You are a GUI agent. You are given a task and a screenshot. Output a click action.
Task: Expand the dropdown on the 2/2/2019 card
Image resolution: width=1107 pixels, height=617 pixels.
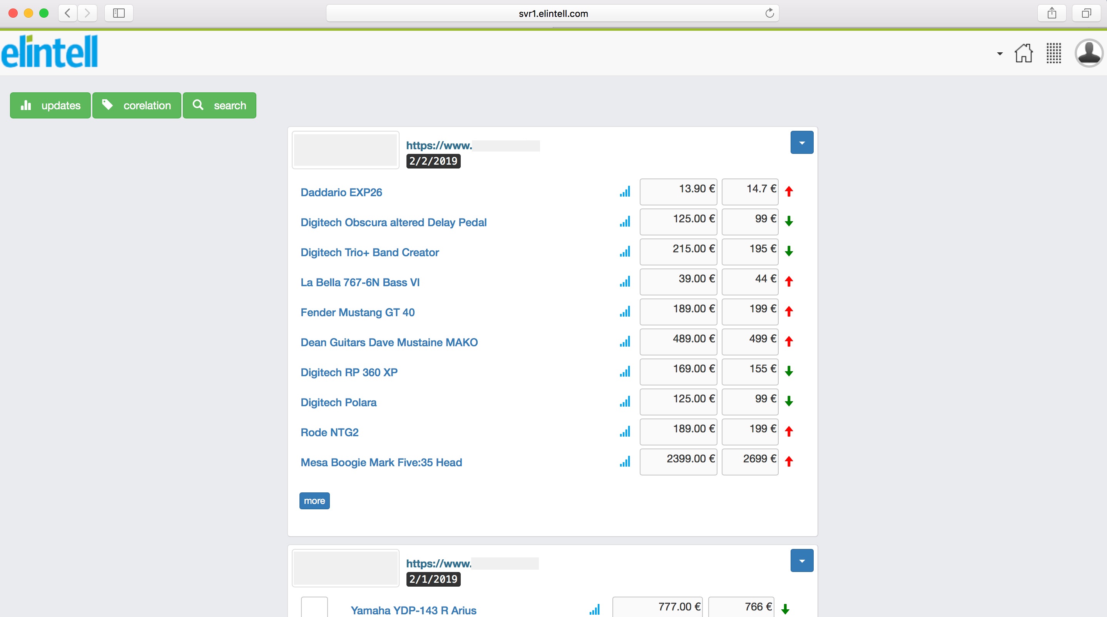[x=802, y=143]
